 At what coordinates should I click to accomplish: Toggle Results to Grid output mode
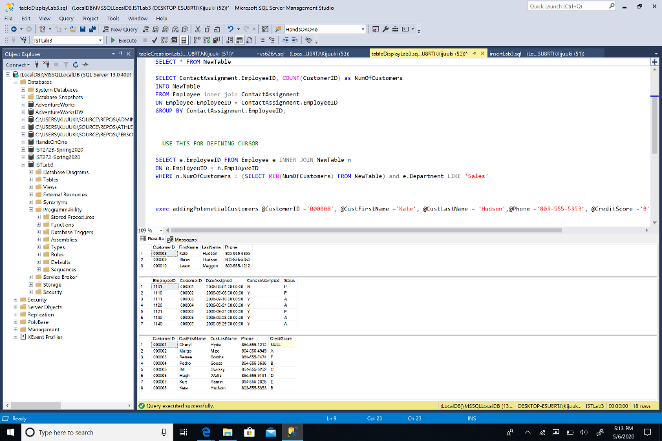(x=240, y=40)
